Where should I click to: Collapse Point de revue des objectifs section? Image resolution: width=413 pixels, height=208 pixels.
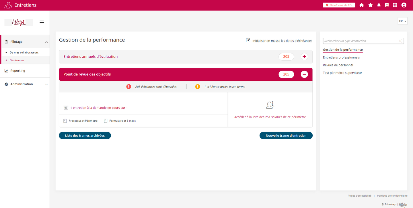pyautogui.click(x=304, y=74)
